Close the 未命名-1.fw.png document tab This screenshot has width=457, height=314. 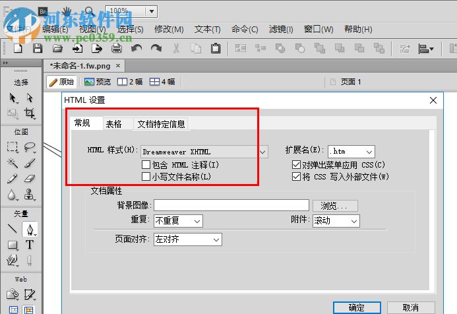(118, 66)
